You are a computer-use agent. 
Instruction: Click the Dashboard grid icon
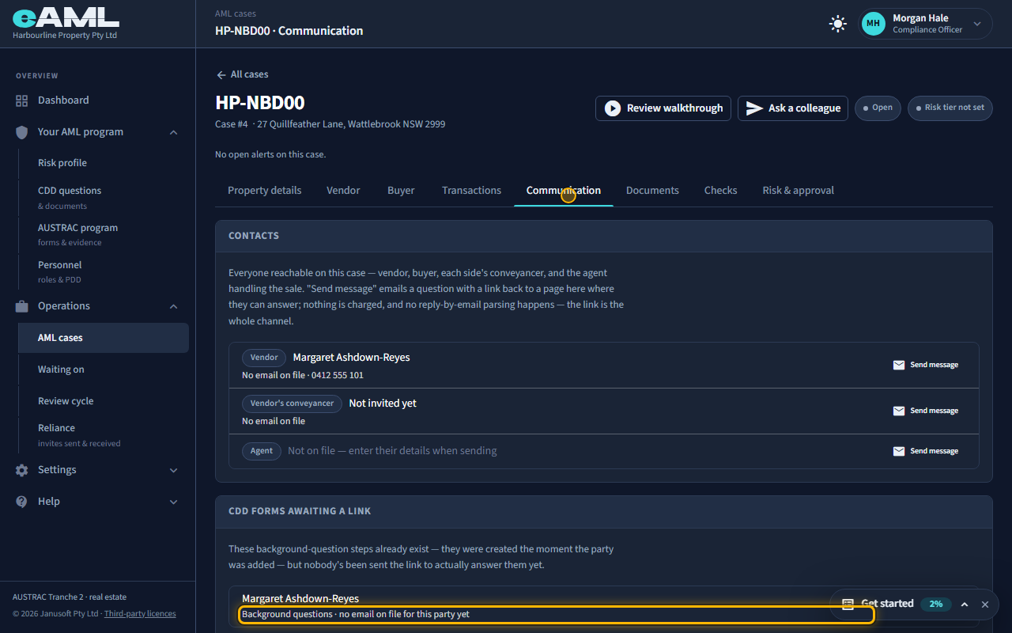(22, 100)
